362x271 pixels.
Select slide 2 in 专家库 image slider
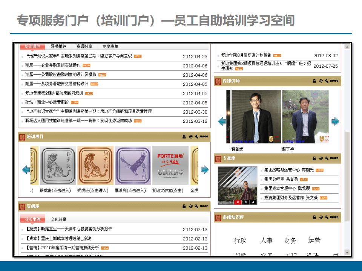(x=238, y=202)
